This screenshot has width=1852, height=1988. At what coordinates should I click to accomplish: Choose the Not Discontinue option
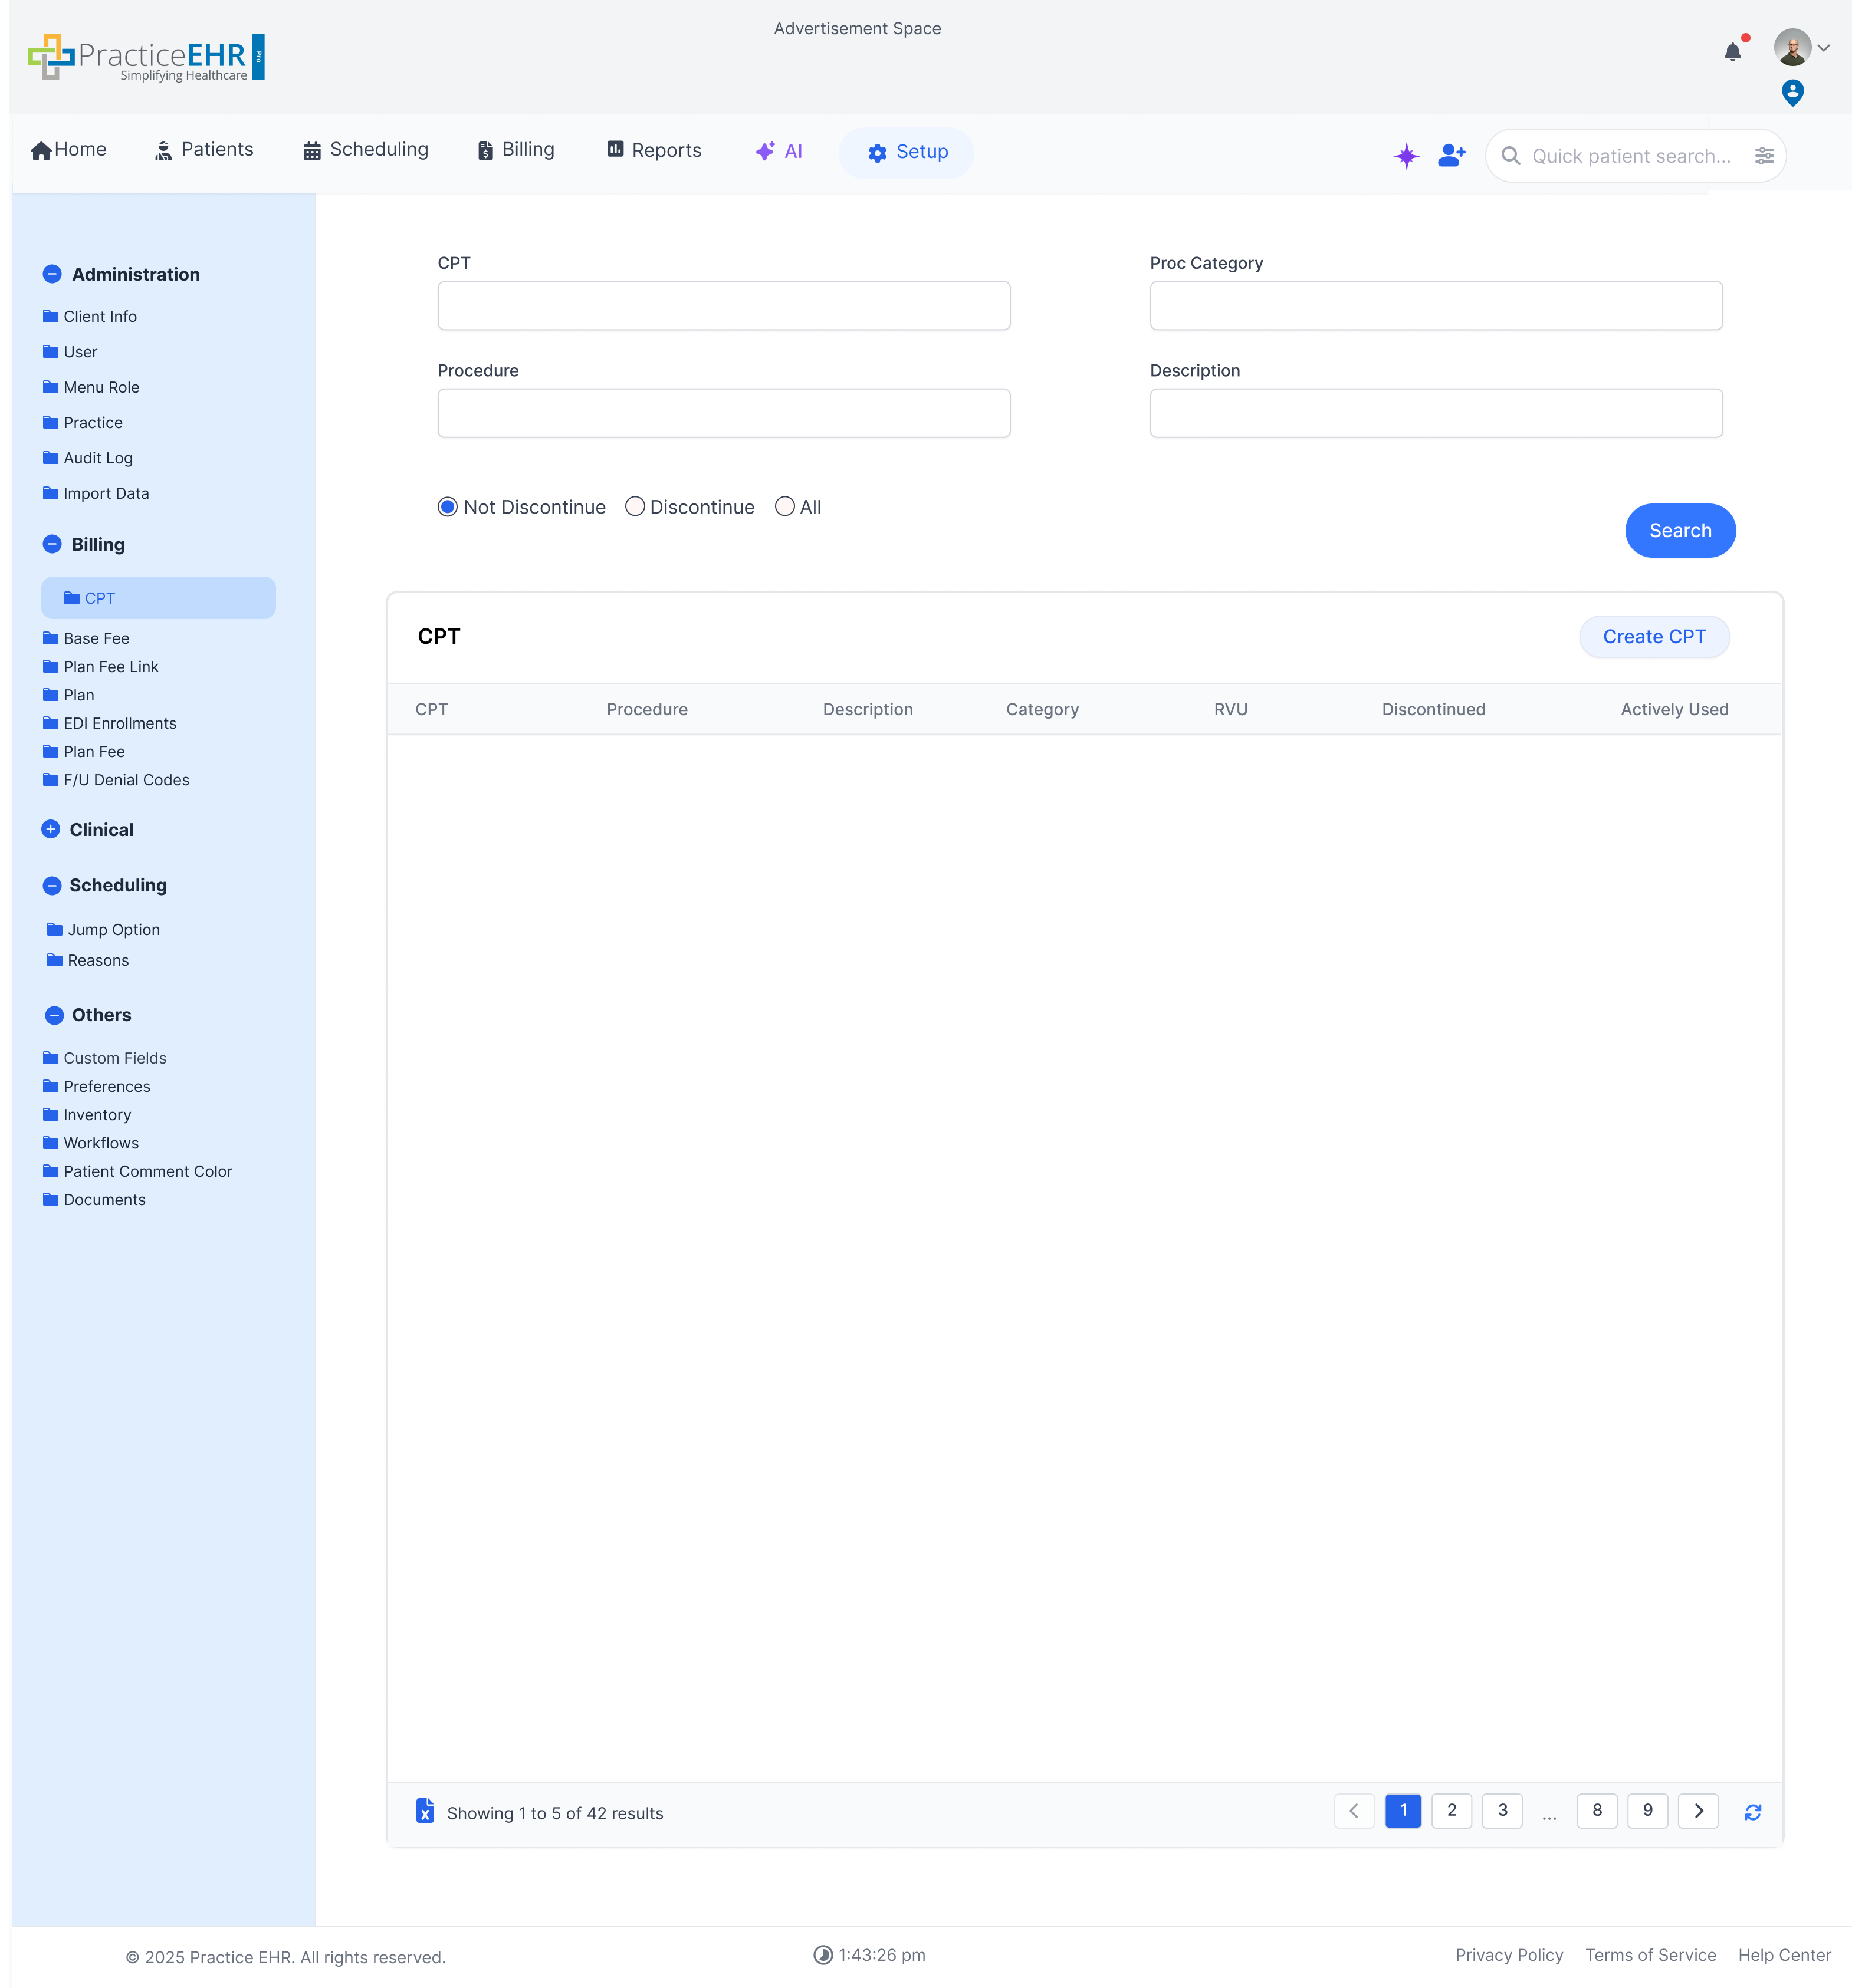pyautogui.click(x=447, y=507)
